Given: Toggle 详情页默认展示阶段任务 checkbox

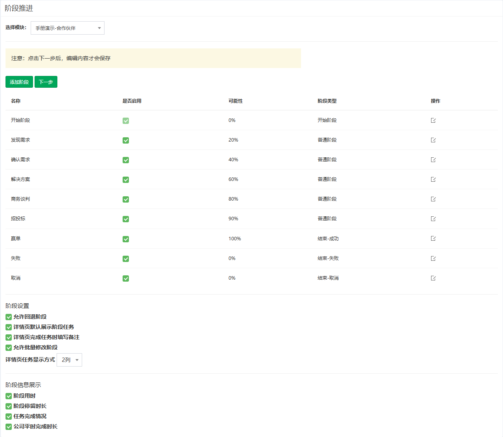Looking at the screenshot, I should tap(9, 327).
